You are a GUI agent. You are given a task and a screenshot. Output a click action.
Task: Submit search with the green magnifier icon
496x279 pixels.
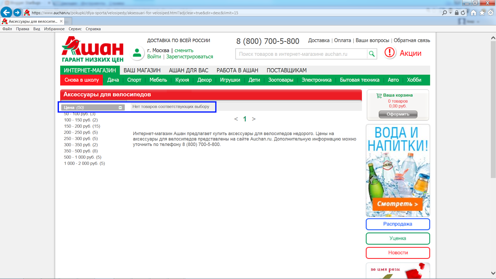(x=372, y=54)
